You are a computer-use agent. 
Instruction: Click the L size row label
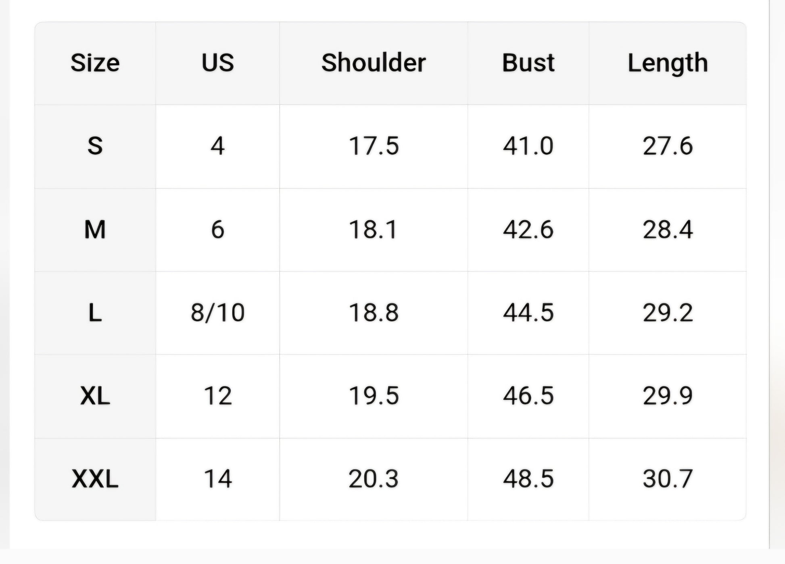(95, 313)
